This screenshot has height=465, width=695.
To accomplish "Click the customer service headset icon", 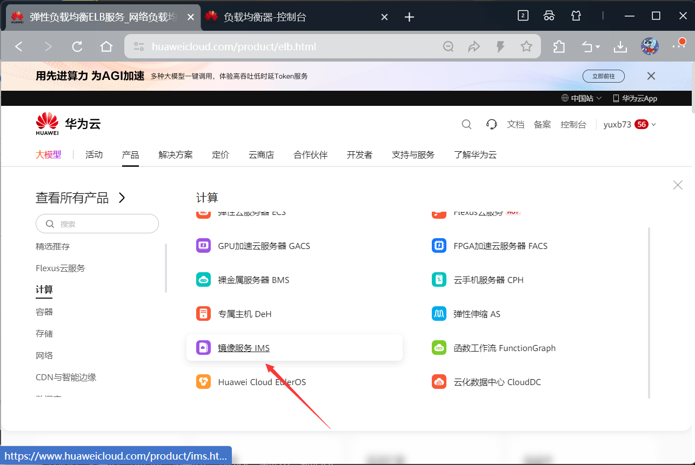I will click(x=492, y=124).
